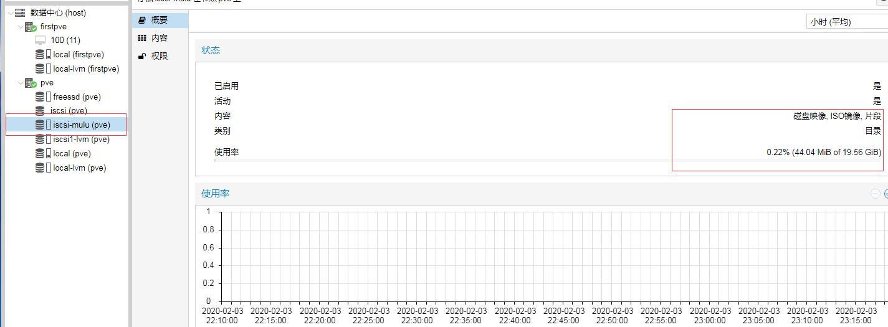
Task: Collapse the firstpve node branch
Action: (x=19, y=27)
